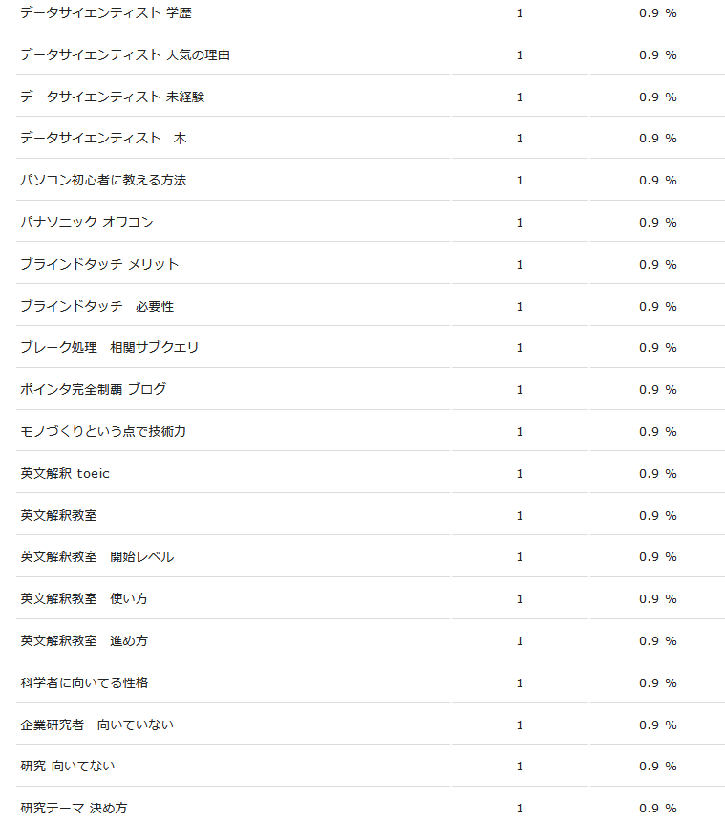725x822 pixels.
Task: Click the "データサイエンティスト 未経験" keyword text
Action: [x=113, y=97]
